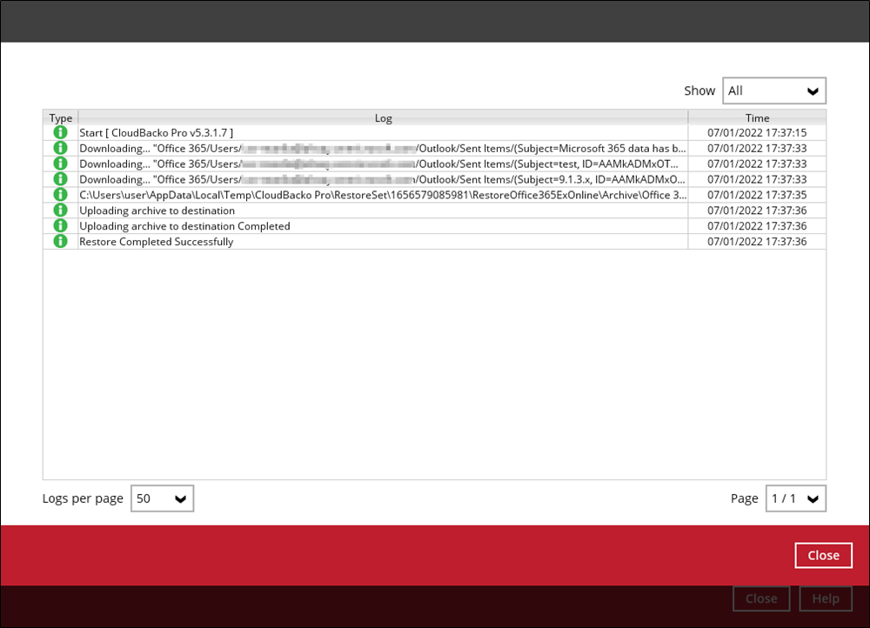Click info icon for 'Microsoft 365 data' download row
870x628 pixels.
(x=60, y=148)
